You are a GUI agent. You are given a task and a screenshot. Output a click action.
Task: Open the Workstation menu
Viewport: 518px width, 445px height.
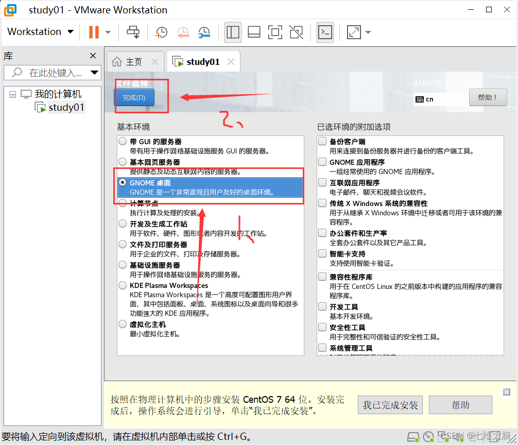tap(40, 32)
